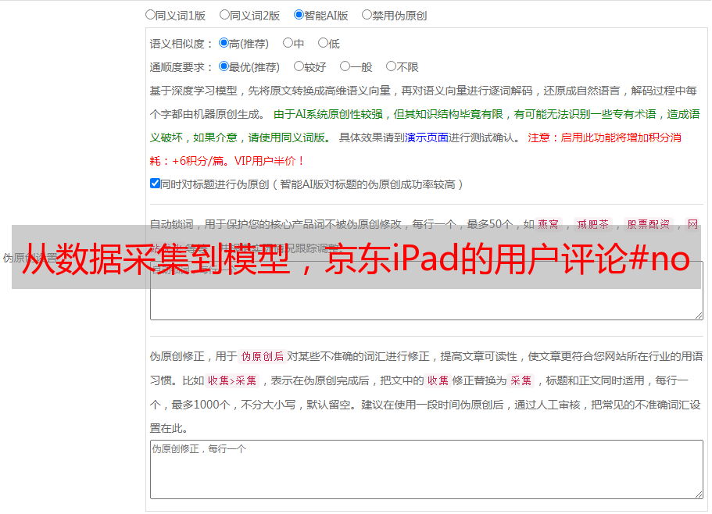Set 语义相似度 to 高(推荐)
Image resolution: width=712 pixels, height=514 pixels.
(224, 43)
